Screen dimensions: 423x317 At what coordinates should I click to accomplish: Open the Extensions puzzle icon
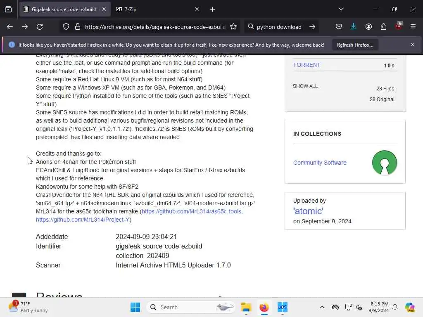tap(383, 27)
